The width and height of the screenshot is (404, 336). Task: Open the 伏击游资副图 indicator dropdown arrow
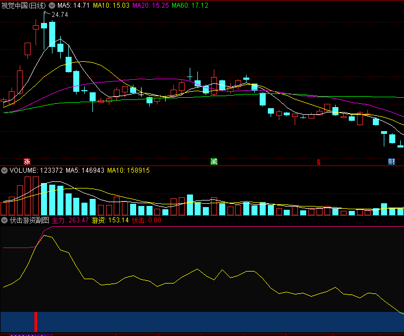point(4,220)
